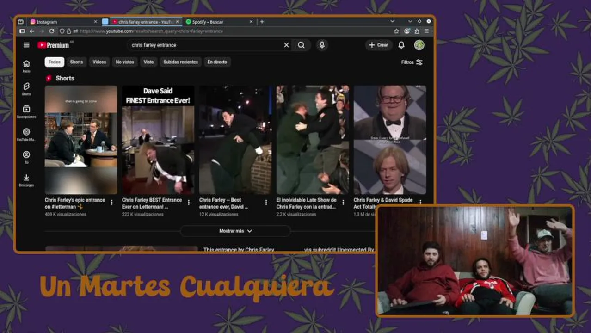
Task: Select the No vistos filter chip
Action: click(125, 62)
